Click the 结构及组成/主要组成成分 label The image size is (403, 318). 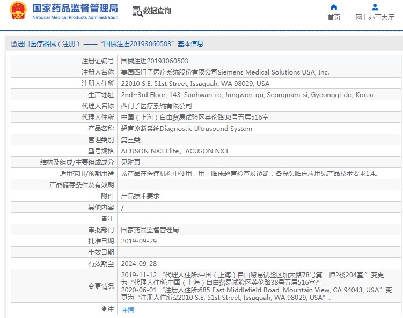point(77,162)
